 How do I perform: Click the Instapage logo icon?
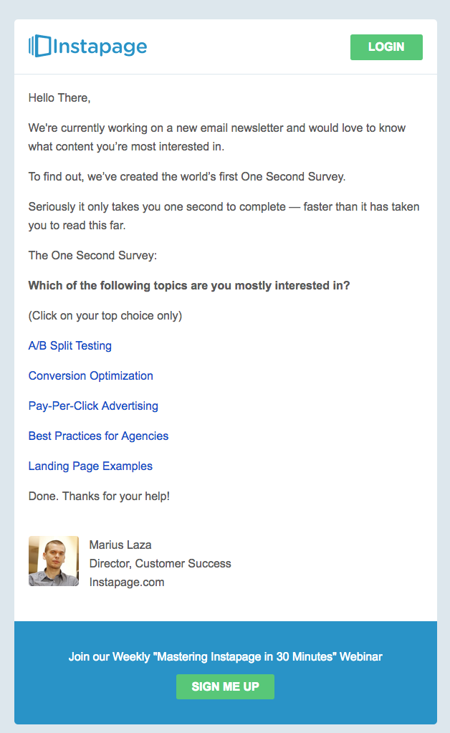point(40,47)
